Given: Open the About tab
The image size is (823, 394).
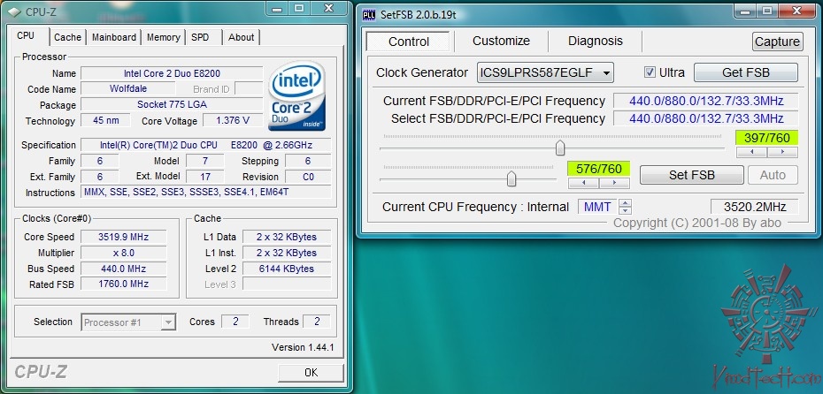Looking at the screenshot, I should coord(241,37).
